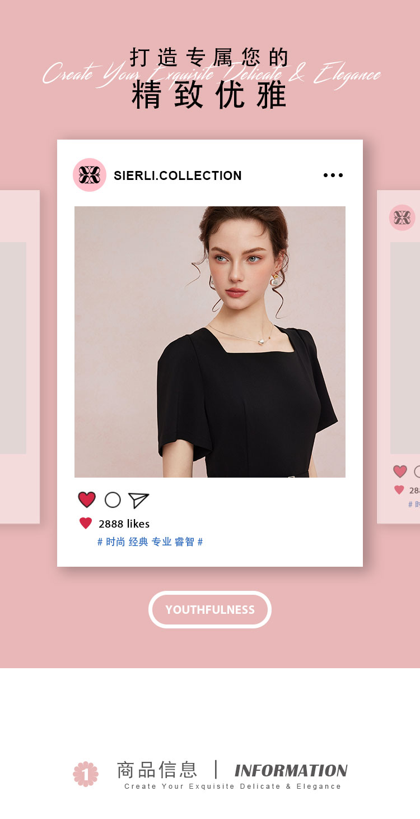Click the circle comment icon
This screenshot has height=819, width=420.
click(113, 499)
